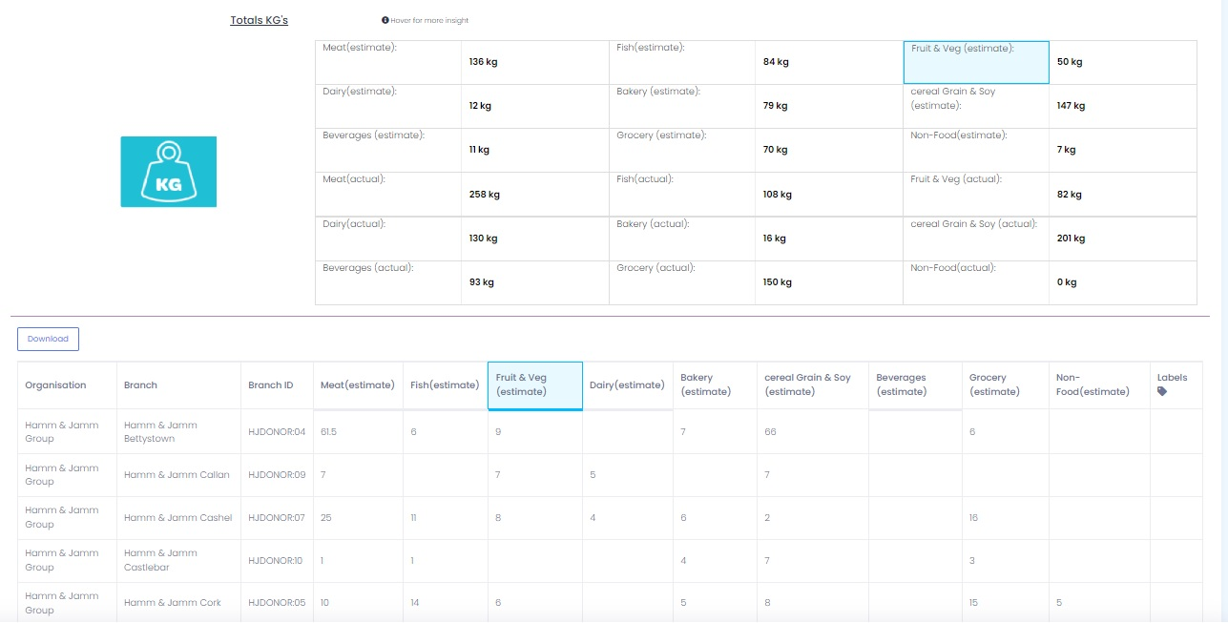The height and width of the screenshot is (623, 1228).
Task: Click the Non-Food(estimate) column header
Action: tap(1093, 384)
